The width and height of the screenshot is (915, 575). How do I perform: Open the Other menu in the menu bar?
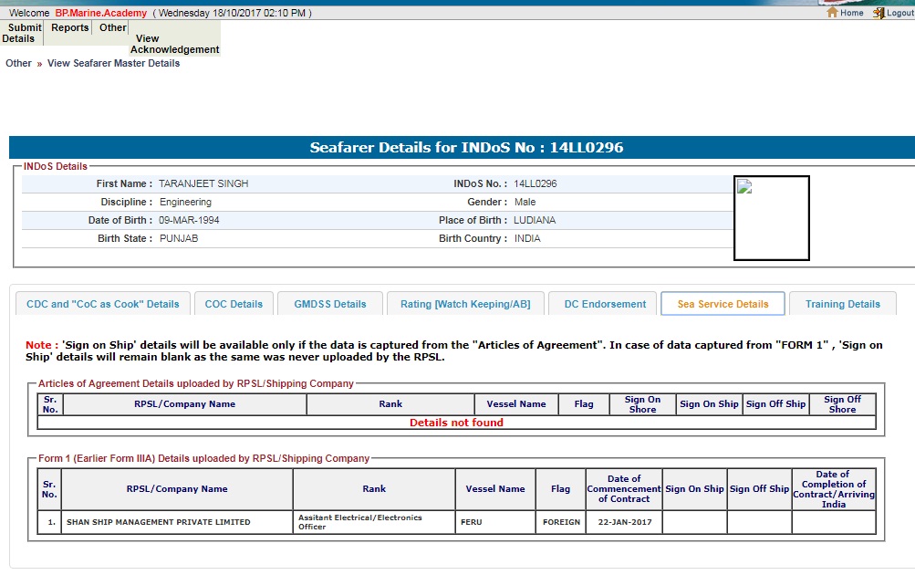pyautogui.click(x=113, y=27)
